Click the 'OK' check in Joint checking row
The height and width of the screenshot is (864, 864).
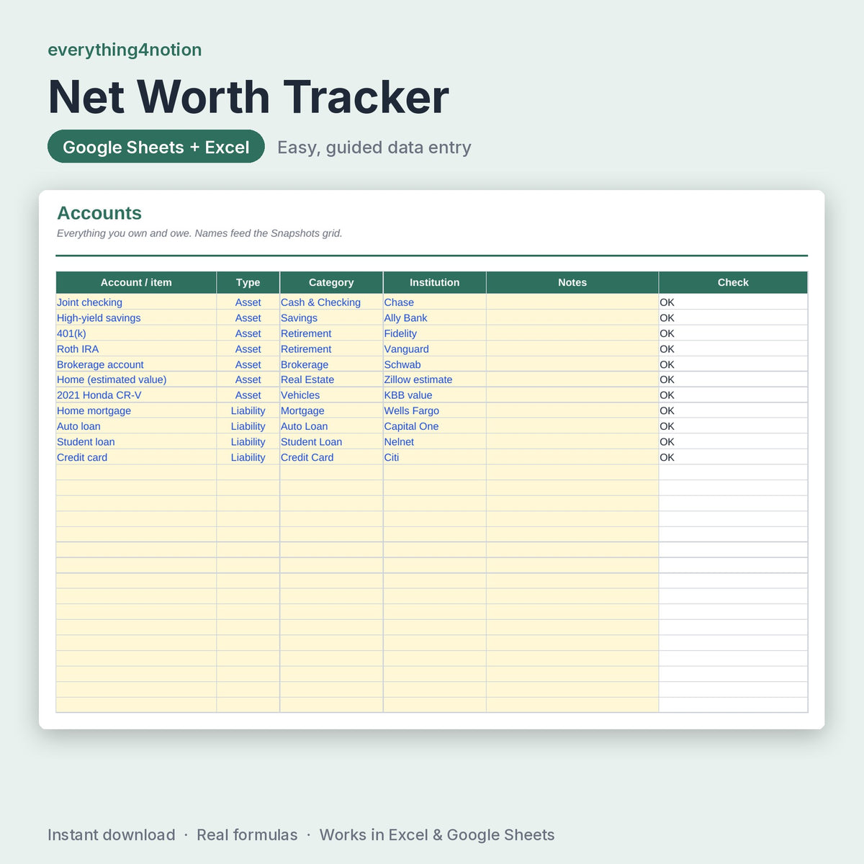tap(733, 302)
